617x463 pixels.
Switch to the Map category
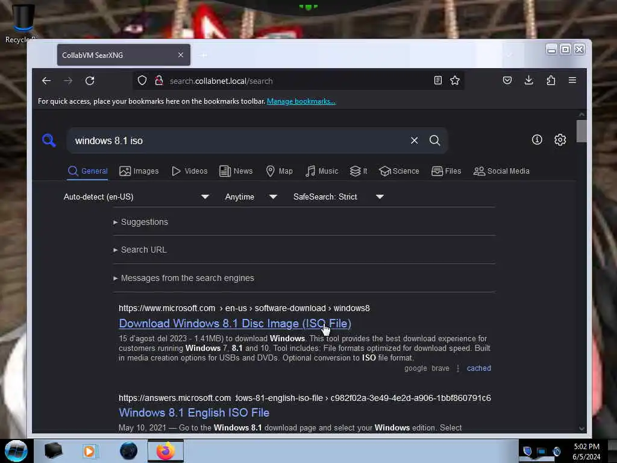[x=280, y=171]
